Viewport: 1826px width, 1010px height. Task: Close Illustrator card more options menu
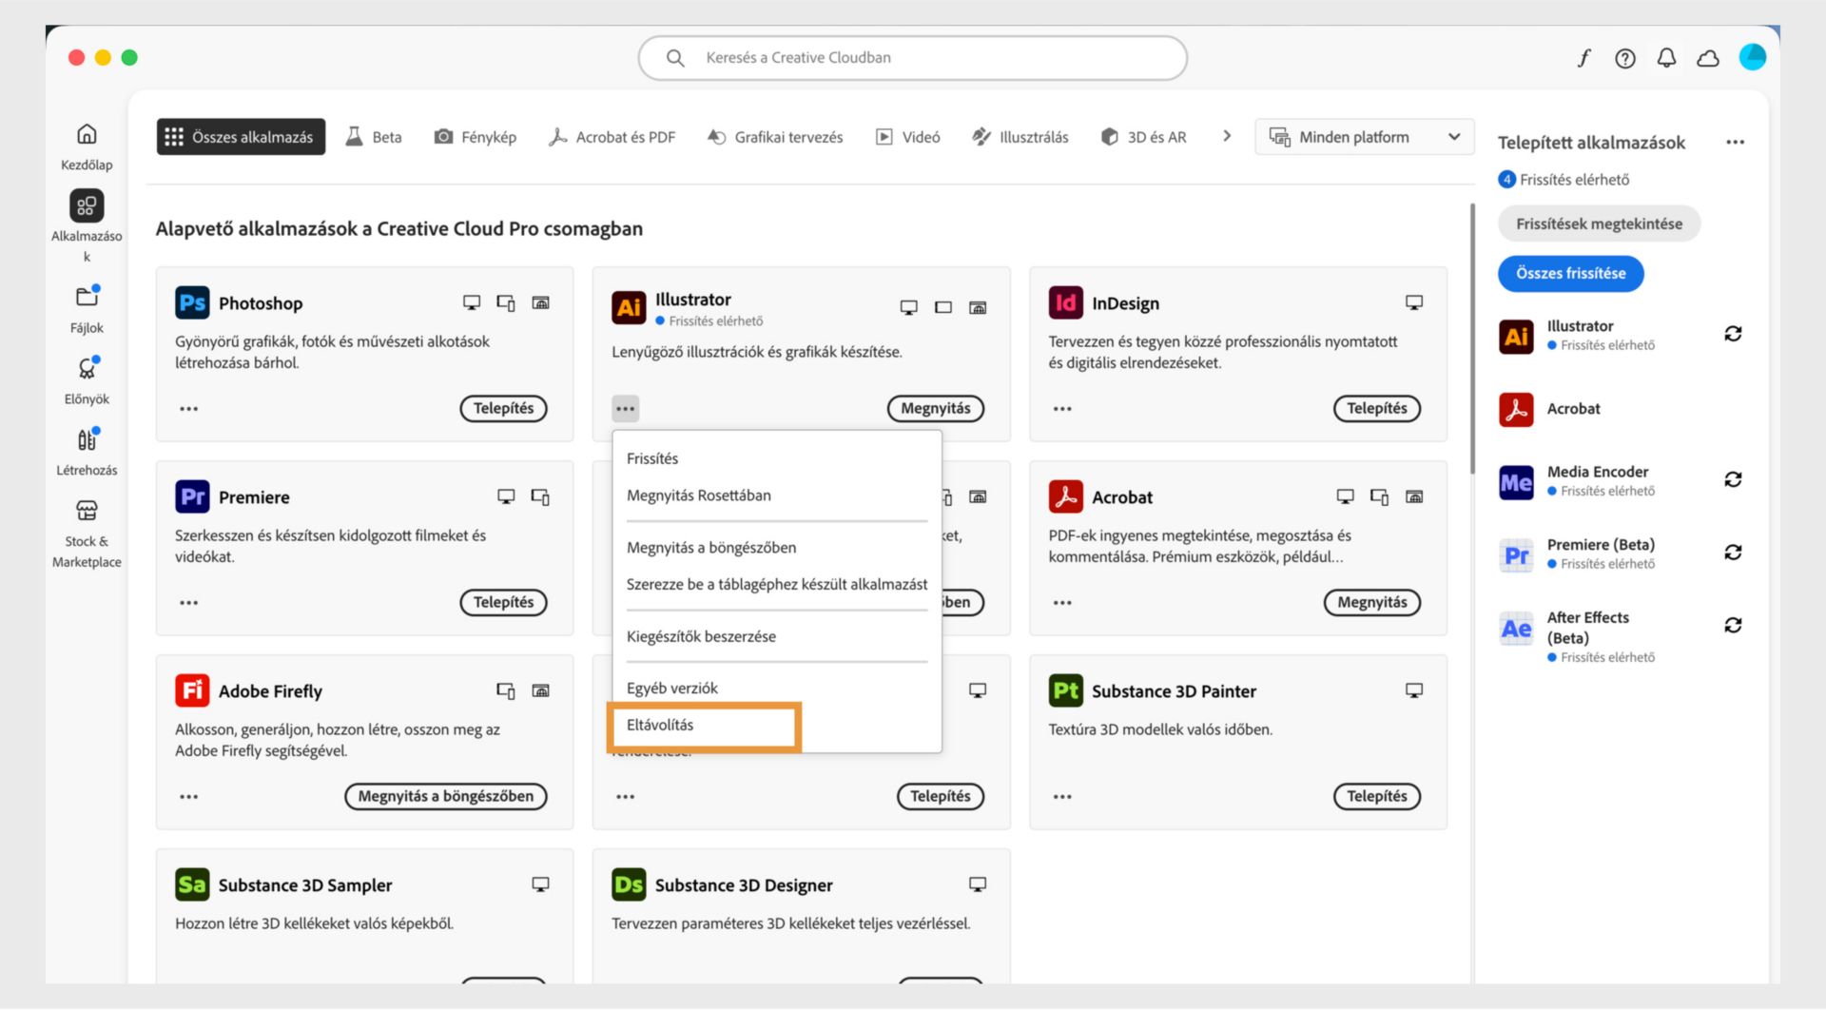pyautogui.click(x=625, y=409)
